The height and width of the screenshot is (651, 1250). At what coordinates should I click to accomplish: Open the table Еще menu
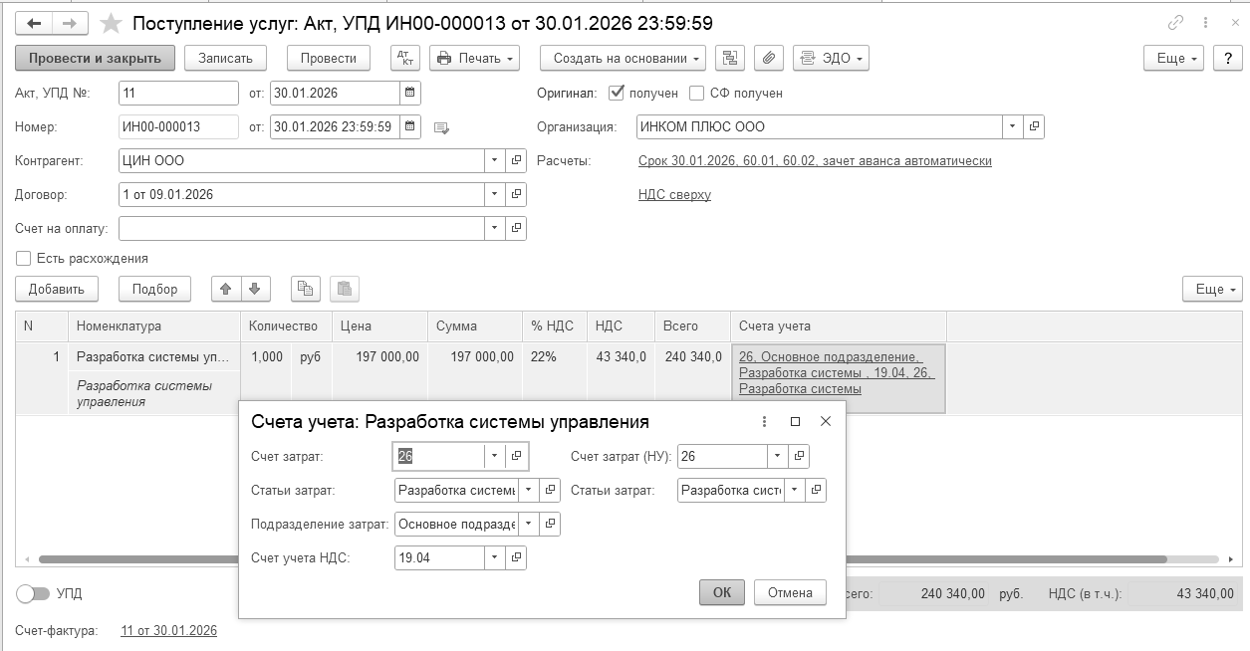point(1212,289)
